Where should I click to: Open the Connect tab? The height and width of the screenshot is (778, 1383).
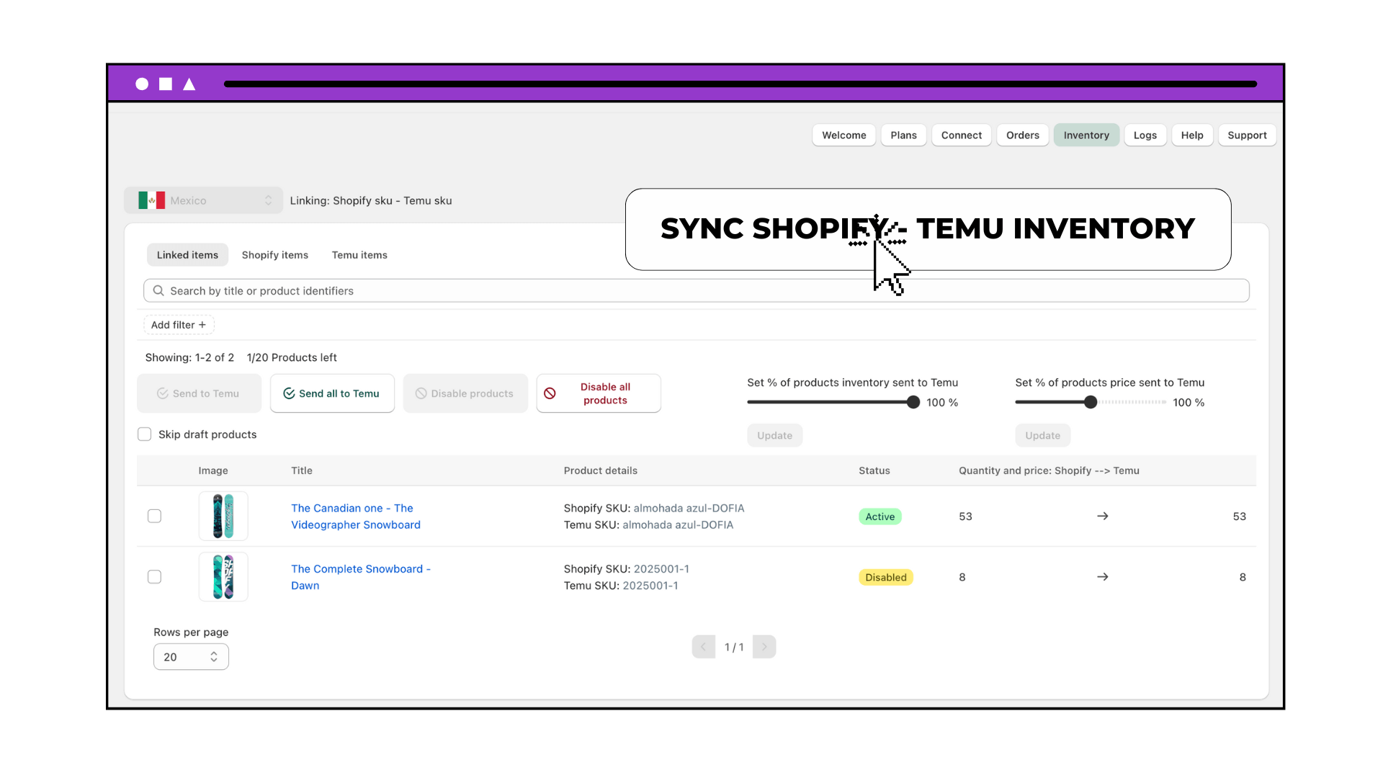(962, 135)
